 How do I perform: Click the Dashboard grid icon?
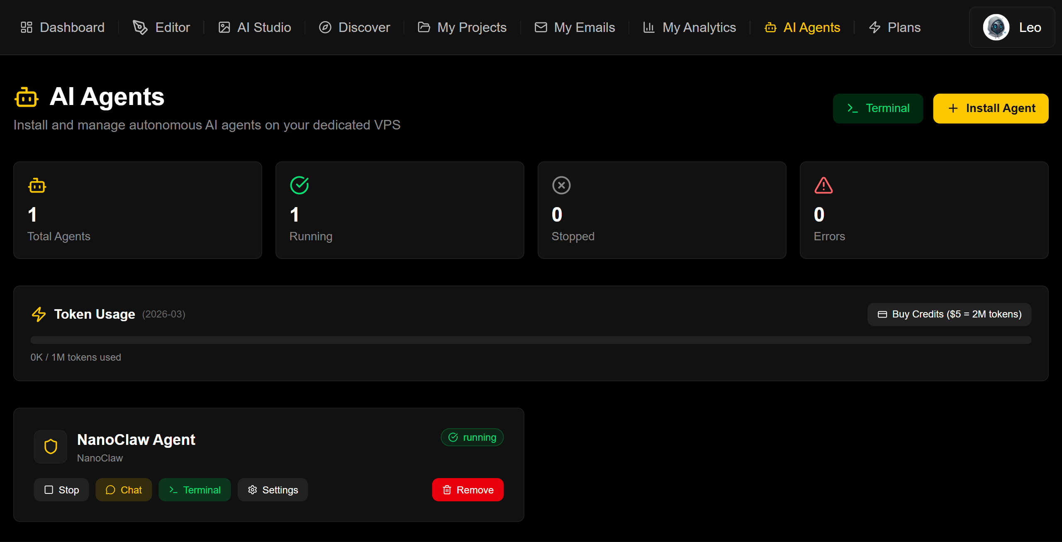tap(26, 27)
